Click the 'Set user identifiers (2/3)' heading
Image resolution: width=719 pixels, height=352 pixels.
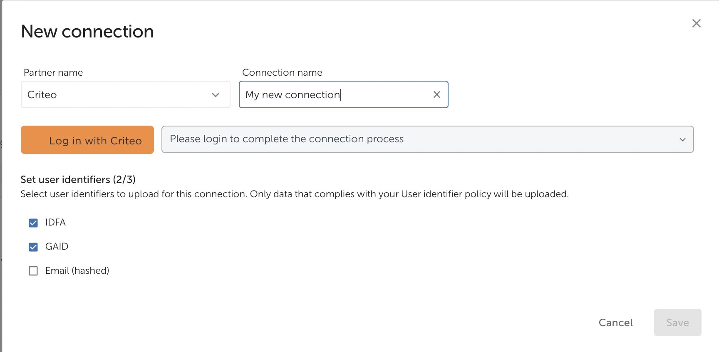tap(78, 179)
